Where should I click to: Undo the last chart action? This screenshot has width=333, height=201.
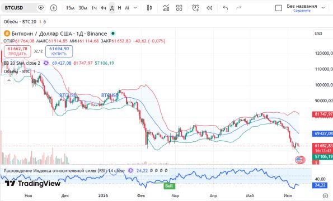(226, 8)
